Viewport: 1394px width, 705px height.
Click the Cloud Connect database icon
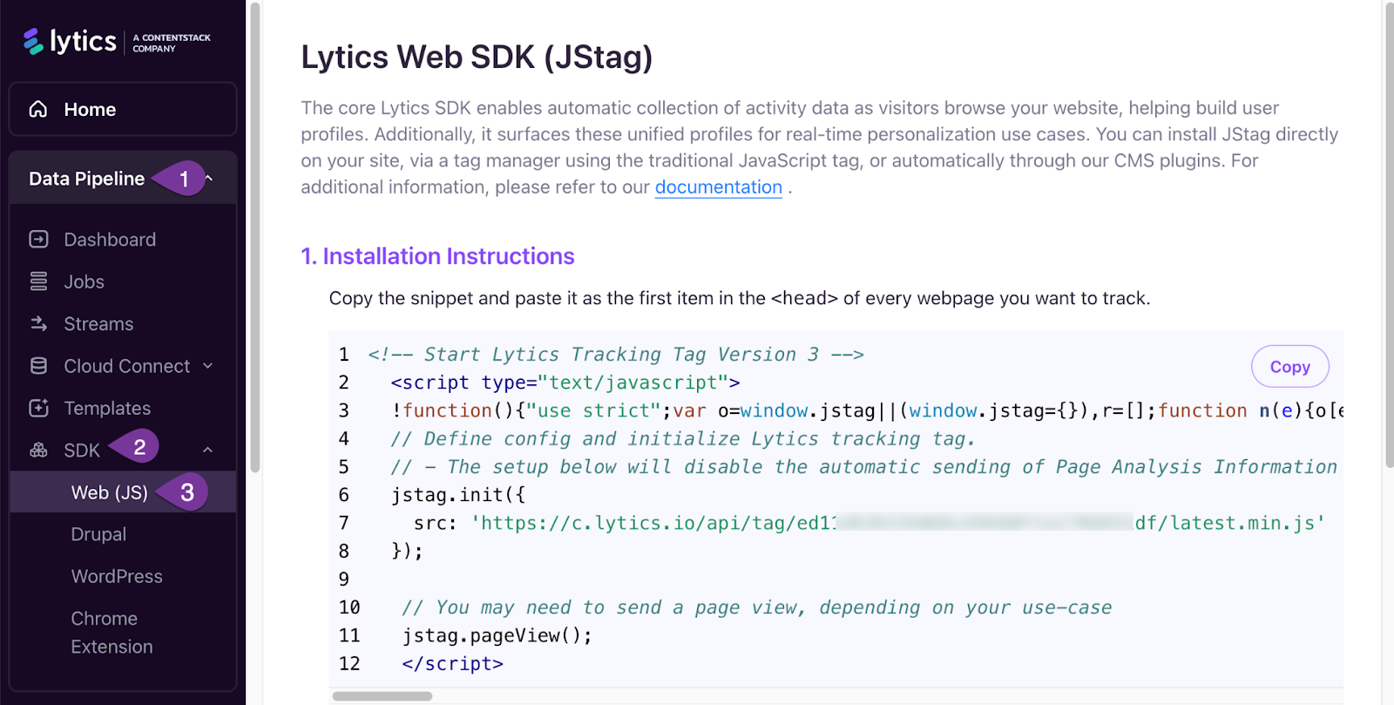coord(38,366)
